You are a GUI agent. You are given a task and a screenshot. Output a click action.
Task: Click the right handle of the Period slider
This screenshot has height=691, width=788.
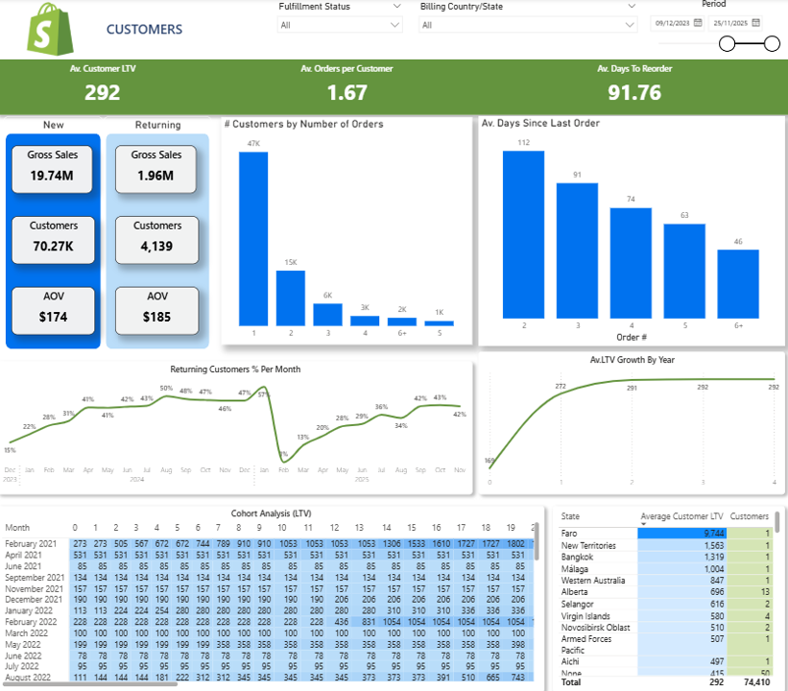tap(772, 44)
